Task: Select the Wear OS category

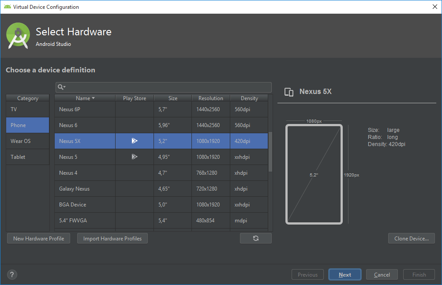Action: click(27, 141)
